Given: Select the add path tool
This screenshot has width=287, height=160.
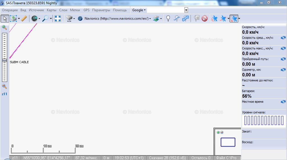Looking at the screenshot, I should pyautogui.click(x=177, y=19).
